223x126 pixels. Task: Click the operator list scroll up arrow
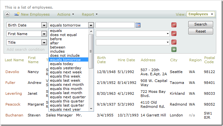[91, 31]
